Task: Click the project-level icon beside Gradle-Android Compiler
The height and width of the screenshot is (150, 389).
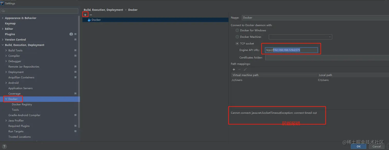Action: [75, 115]
